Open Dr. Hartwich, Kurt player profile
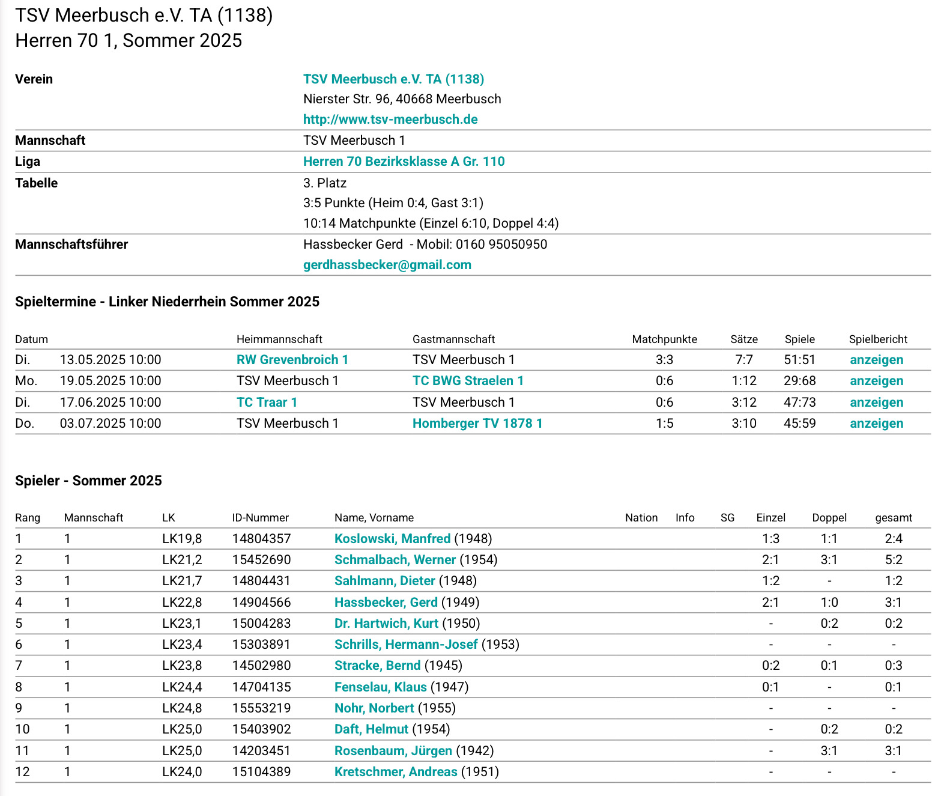 [386, 624]
